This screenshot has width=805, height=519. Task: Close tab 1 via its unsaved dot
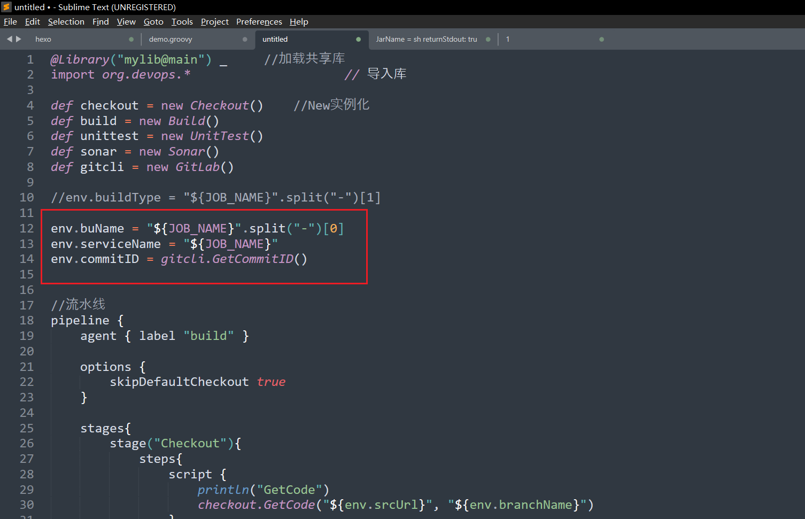[601, 39]
